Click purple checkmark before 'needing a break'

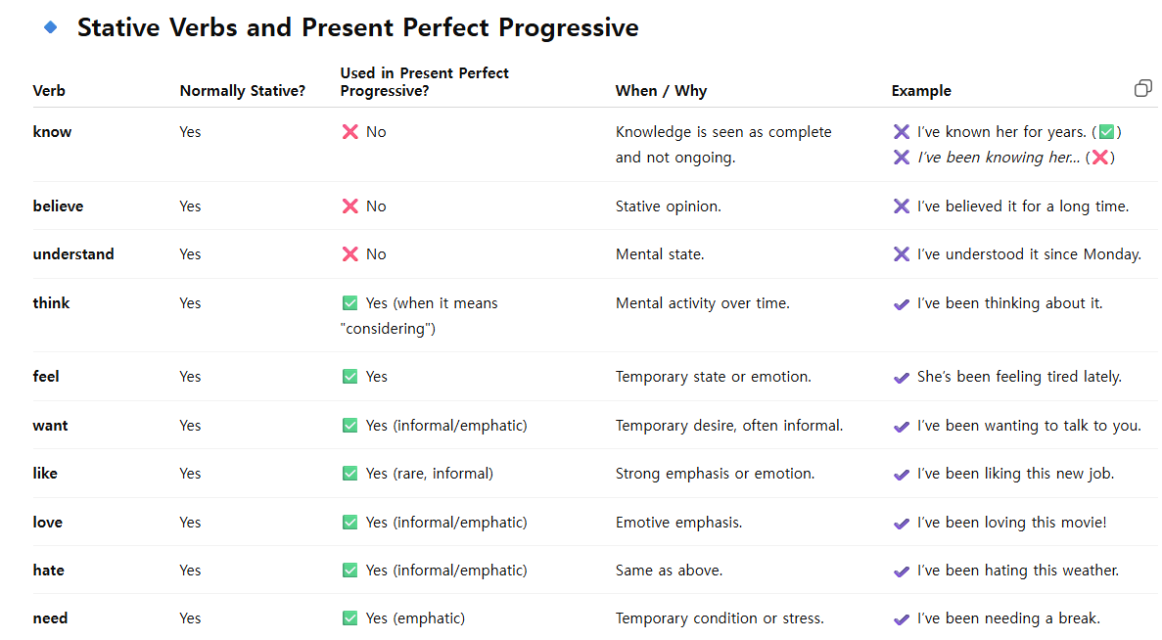click(902, 619)
